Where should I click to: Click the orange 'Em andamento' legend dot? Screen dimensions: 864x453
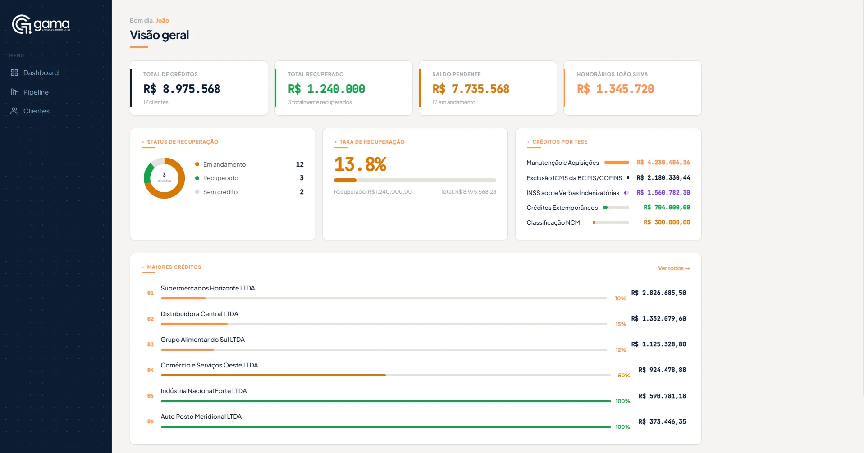(x=197, y=164)
